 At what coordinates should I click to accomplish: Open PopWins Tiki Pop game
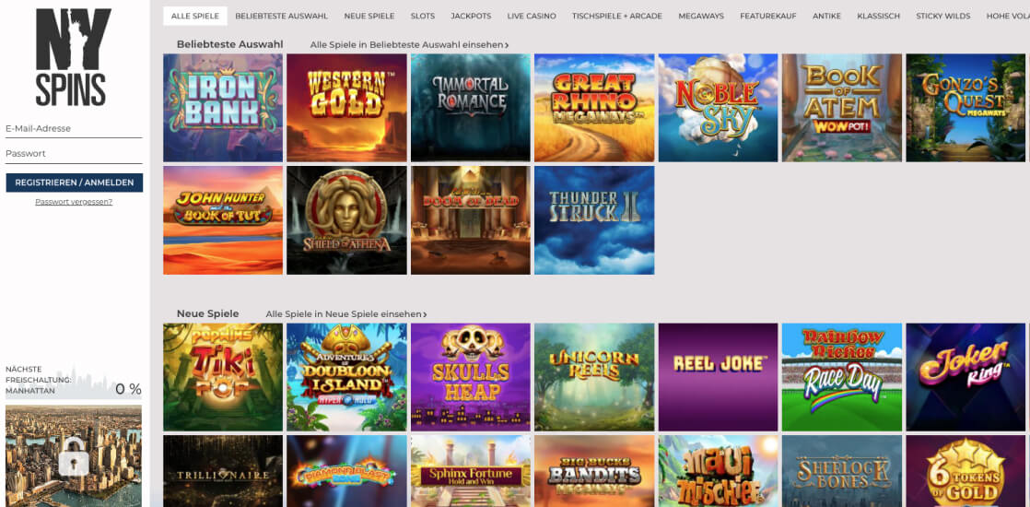pyautogui.click(x=223, y=377)
